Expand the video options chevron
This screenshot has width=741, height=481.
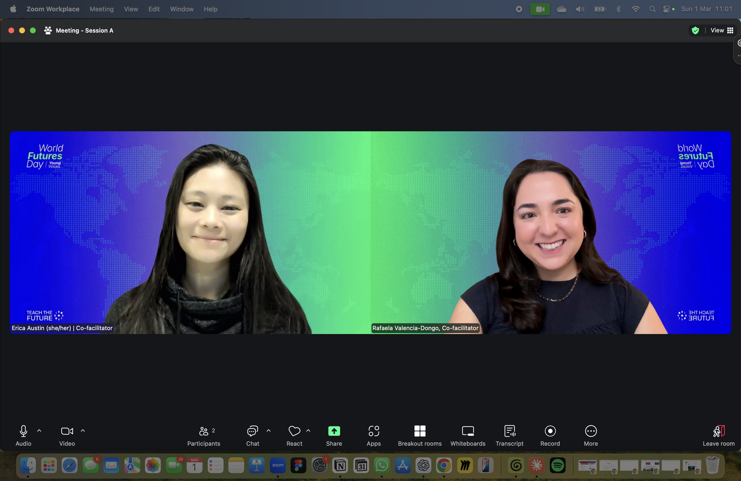click(x=83, y=431)
